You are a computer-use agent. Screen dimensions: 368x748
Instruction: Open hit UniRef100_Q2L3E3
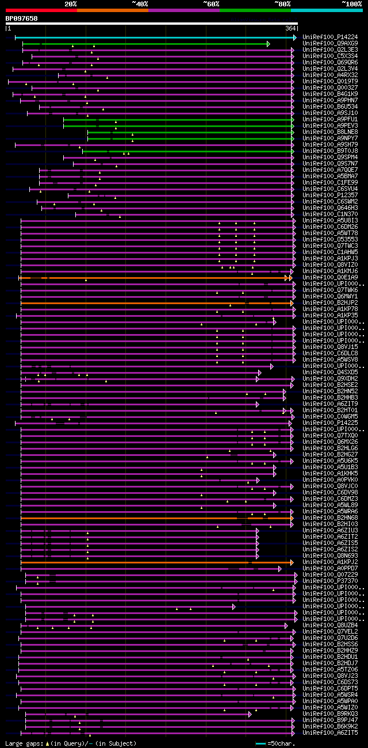tap(330, 50)
